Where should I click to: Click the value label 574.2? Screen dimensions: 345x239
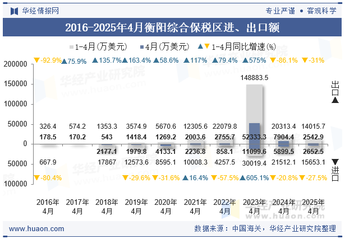77,126
